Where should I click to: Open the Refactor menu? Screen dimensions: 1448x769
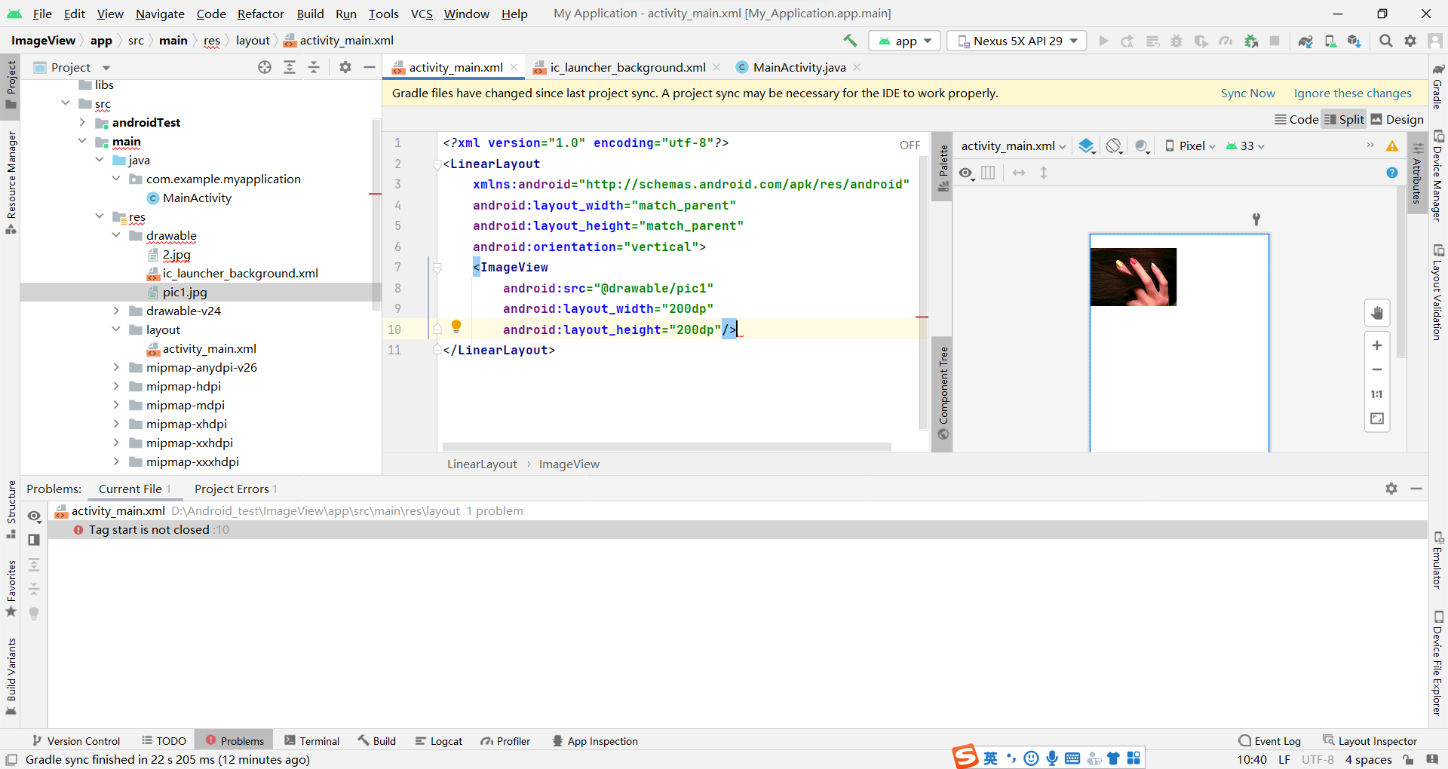[x=260, y=14]
